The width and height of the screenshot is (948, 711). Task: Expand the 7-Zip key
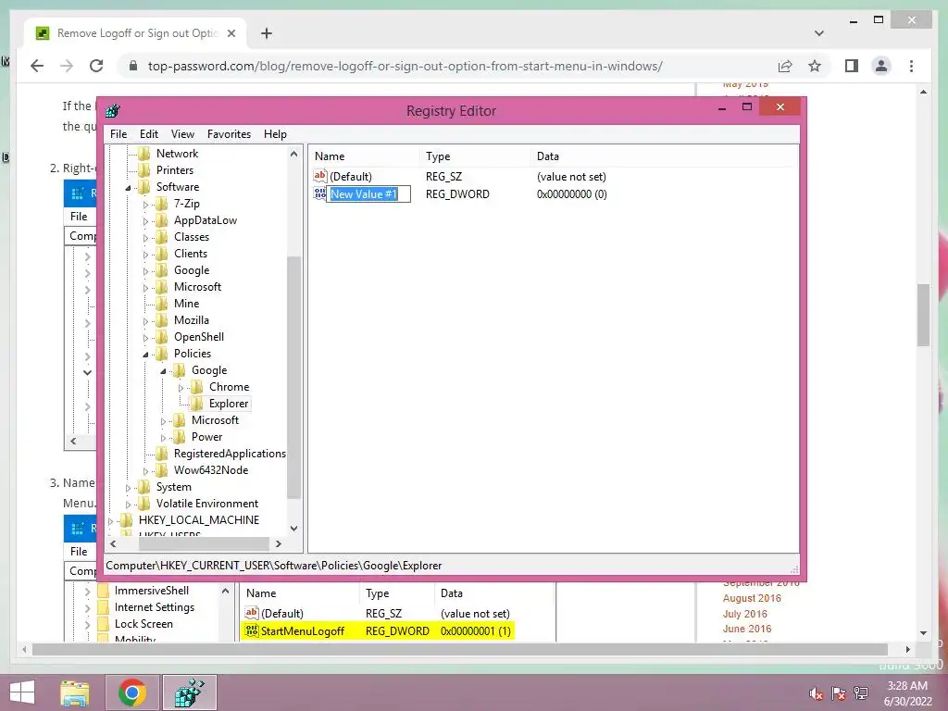(x=145, y=205)
